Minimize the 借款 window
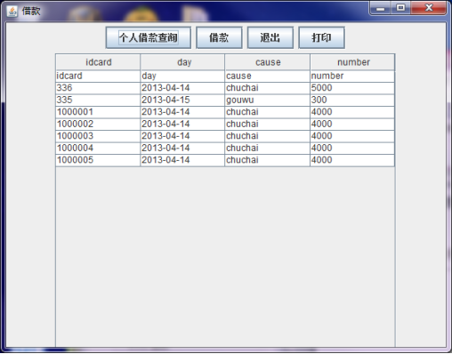Viewport: 452px width, 354px height. [380, 8]
